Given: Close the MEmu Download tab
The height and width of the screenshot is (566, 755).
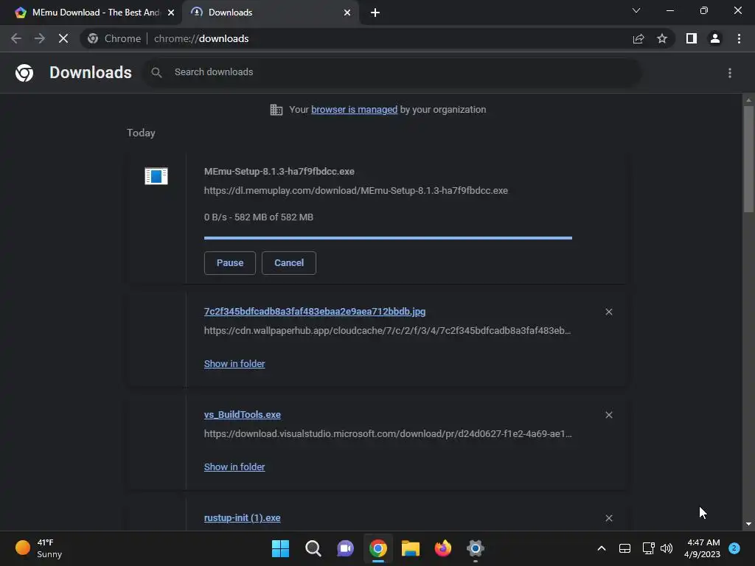Looking at the screenshot, I should tap(171, 13).
